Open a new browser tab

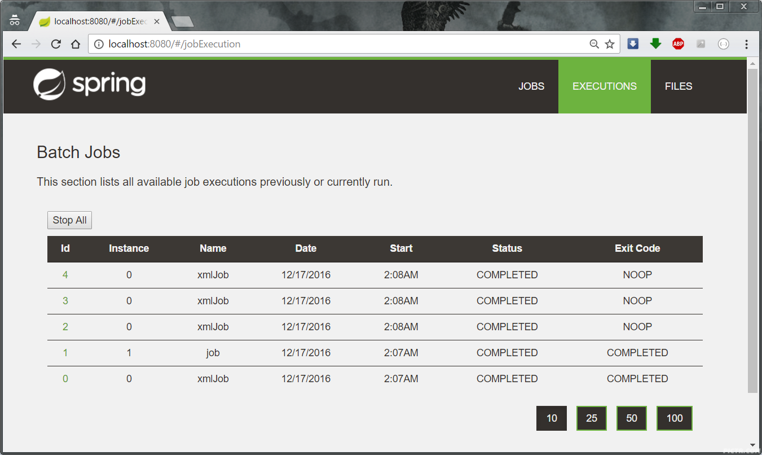[x=182, y=22]
